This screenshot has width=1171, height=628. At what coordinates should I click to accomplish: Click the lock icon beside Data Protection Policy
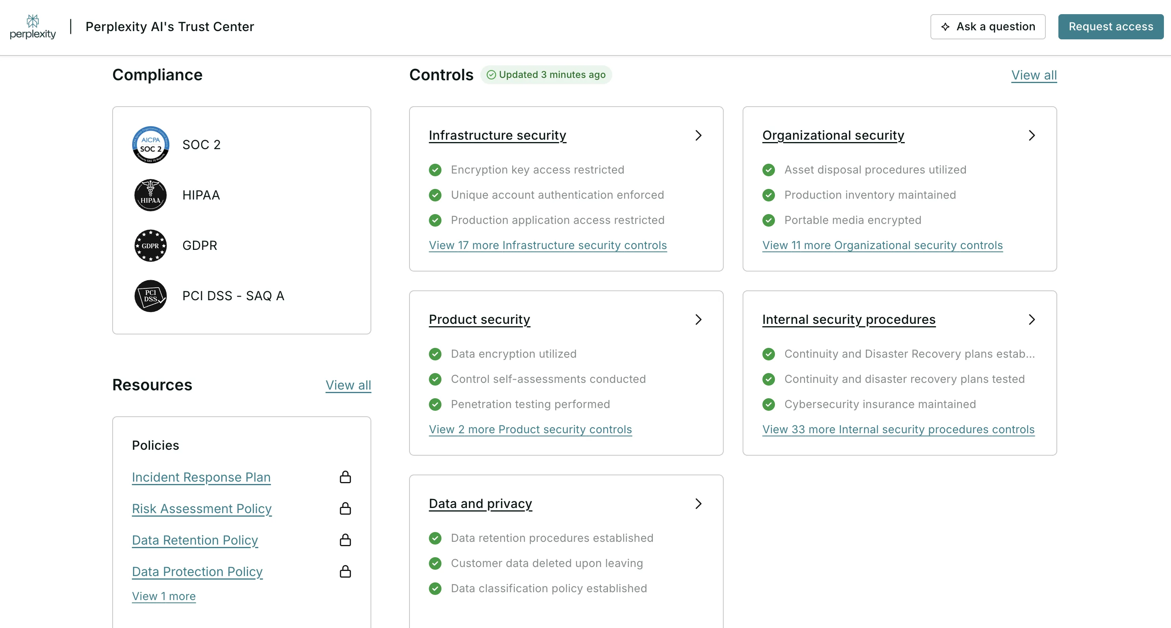(345, 571)
